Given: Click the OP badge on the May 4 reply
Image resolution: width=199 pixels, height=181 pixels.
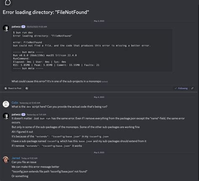Looking at the screenshot, I should pyautogui.click(x=24, y=114).
